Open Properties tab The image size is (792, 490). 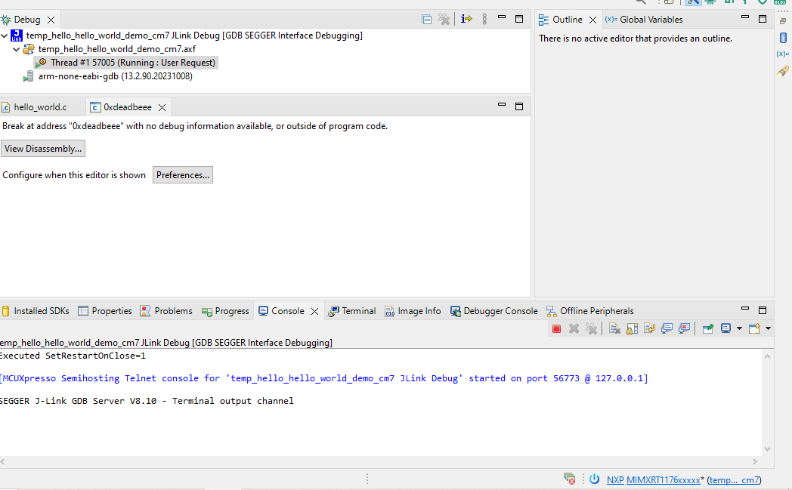point(105,311)
